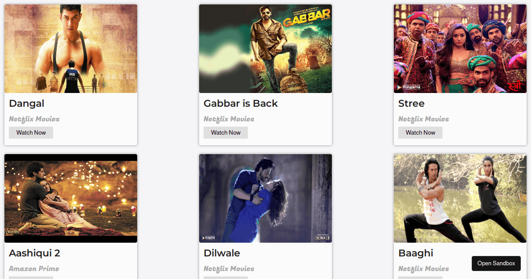Click the Dangal title text
This screenshot has width=531, height=279.
27,104
